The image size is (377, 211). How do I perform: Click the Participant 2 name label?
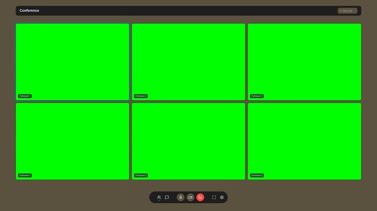pos(141,96)
